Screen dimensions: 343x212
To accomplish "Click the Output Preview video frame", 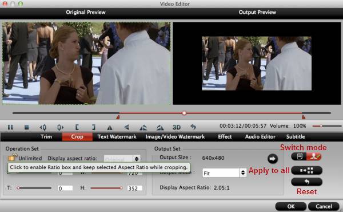I will [257, 63].
